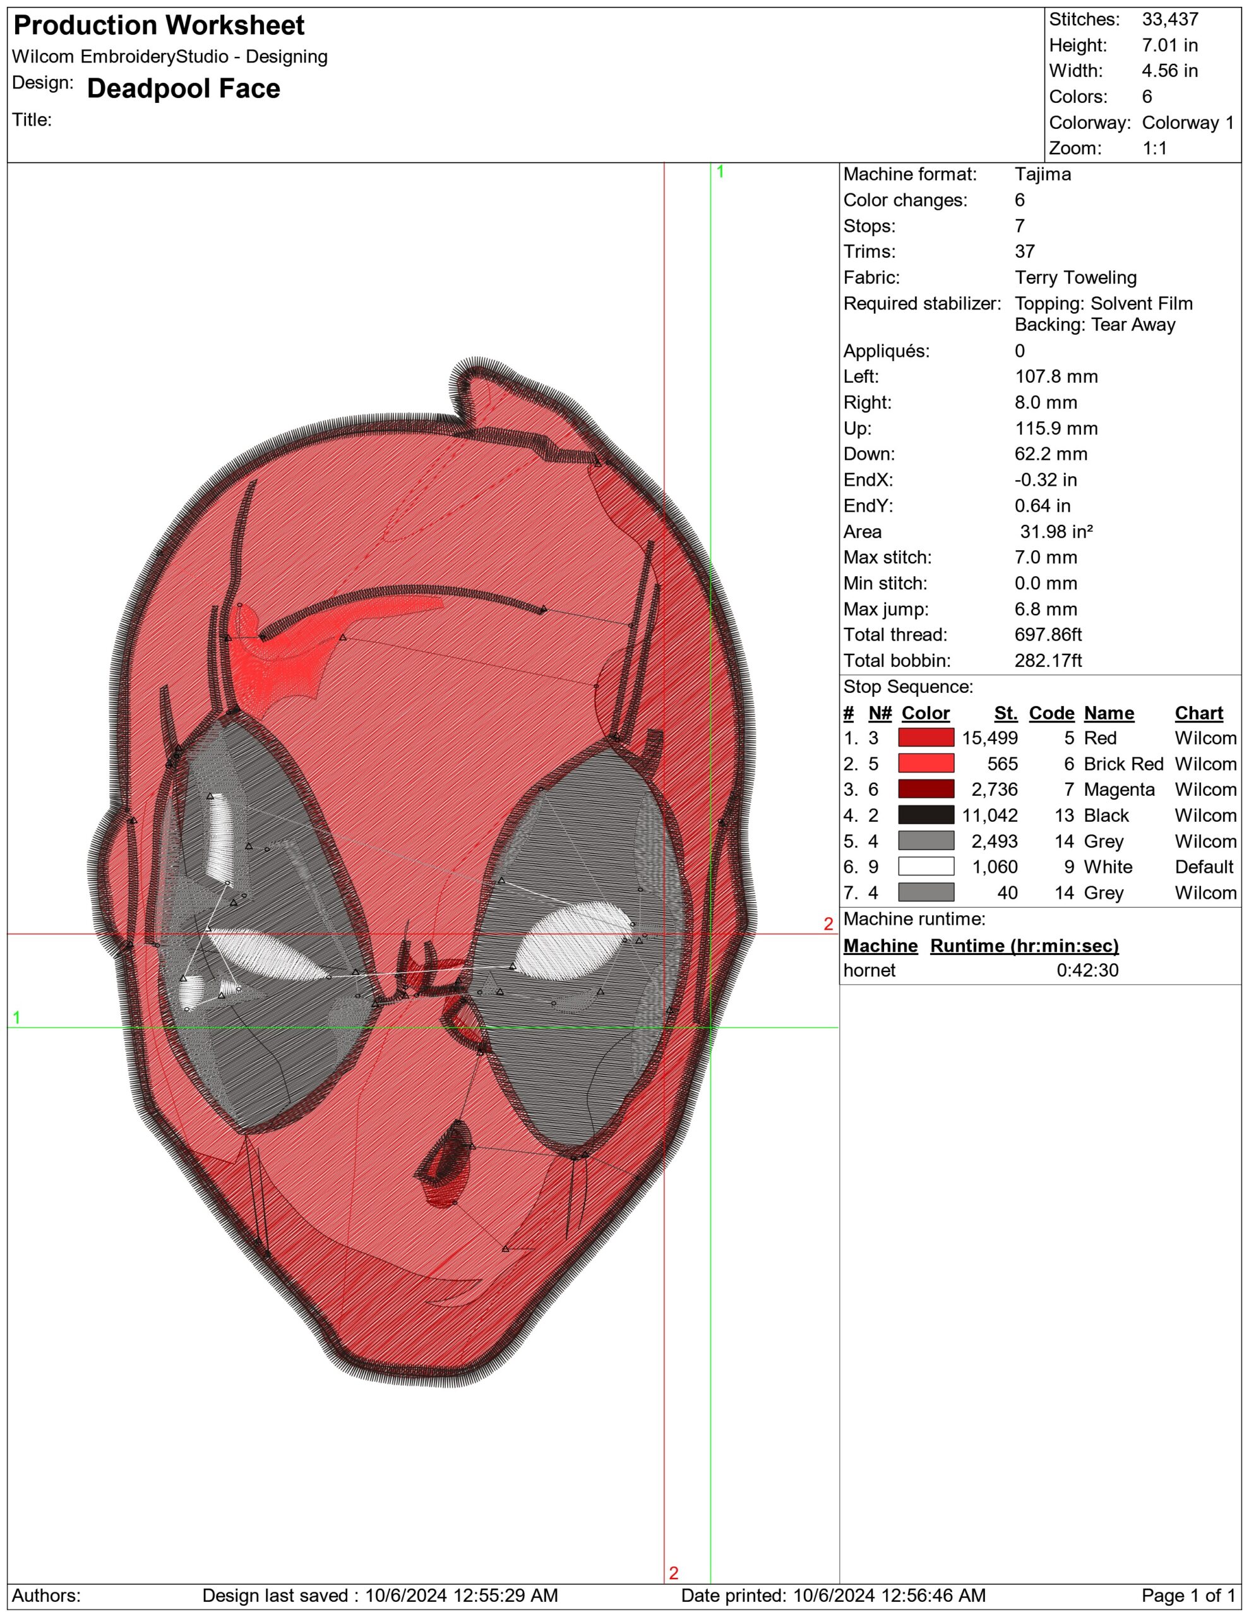The width and height of the screenshot is (1249, 1617).
Task: Click 'Topping: Solvent Film' stabilizer text
Action: (1103, 304)
